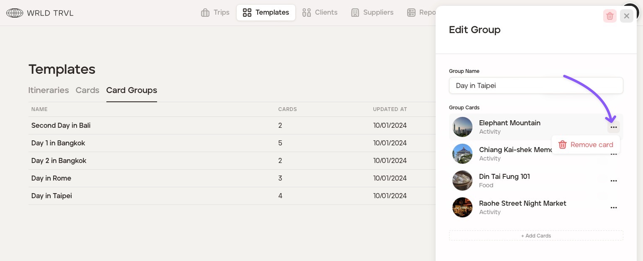This screenshot has height=261, width=643.
Task: Click Remove card in popup menu
Action: [586, 145]
